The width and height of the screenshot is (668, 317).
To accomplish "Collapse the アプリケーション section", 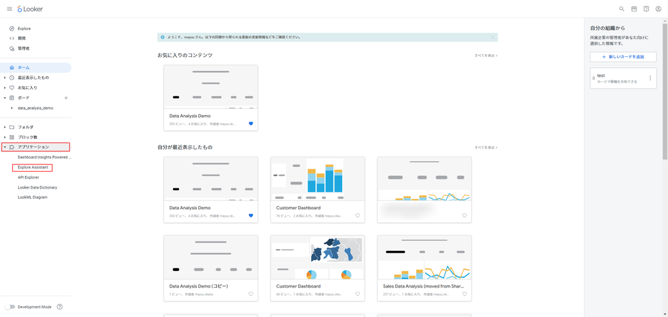I will 5,147.
